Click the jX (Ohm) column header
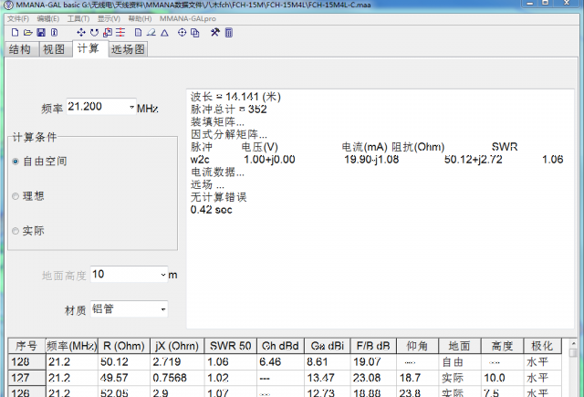This screenshot has width=584, height=397. [x=177, y=346]
